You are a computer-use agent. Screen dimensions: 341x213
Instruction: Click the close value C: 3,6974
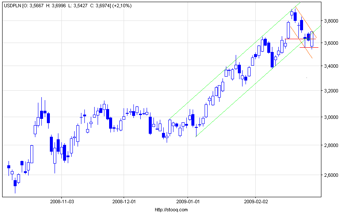click(100, 6)
